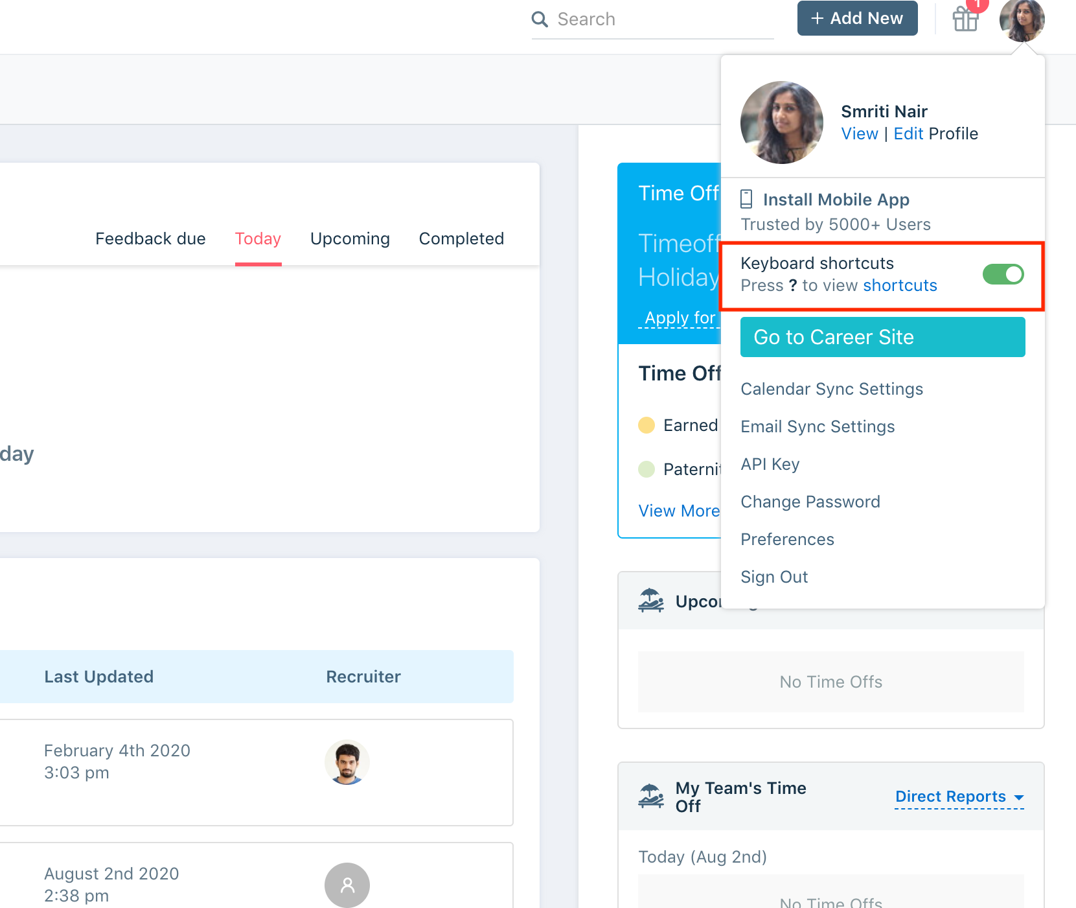Click View More in the Time Off card
Viewport: 1076px width, 908px height.
click(x=679, y=511)
